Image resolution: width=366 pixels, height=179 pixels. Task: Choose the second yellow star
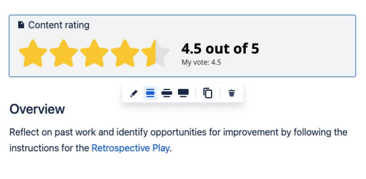point(63,53)
